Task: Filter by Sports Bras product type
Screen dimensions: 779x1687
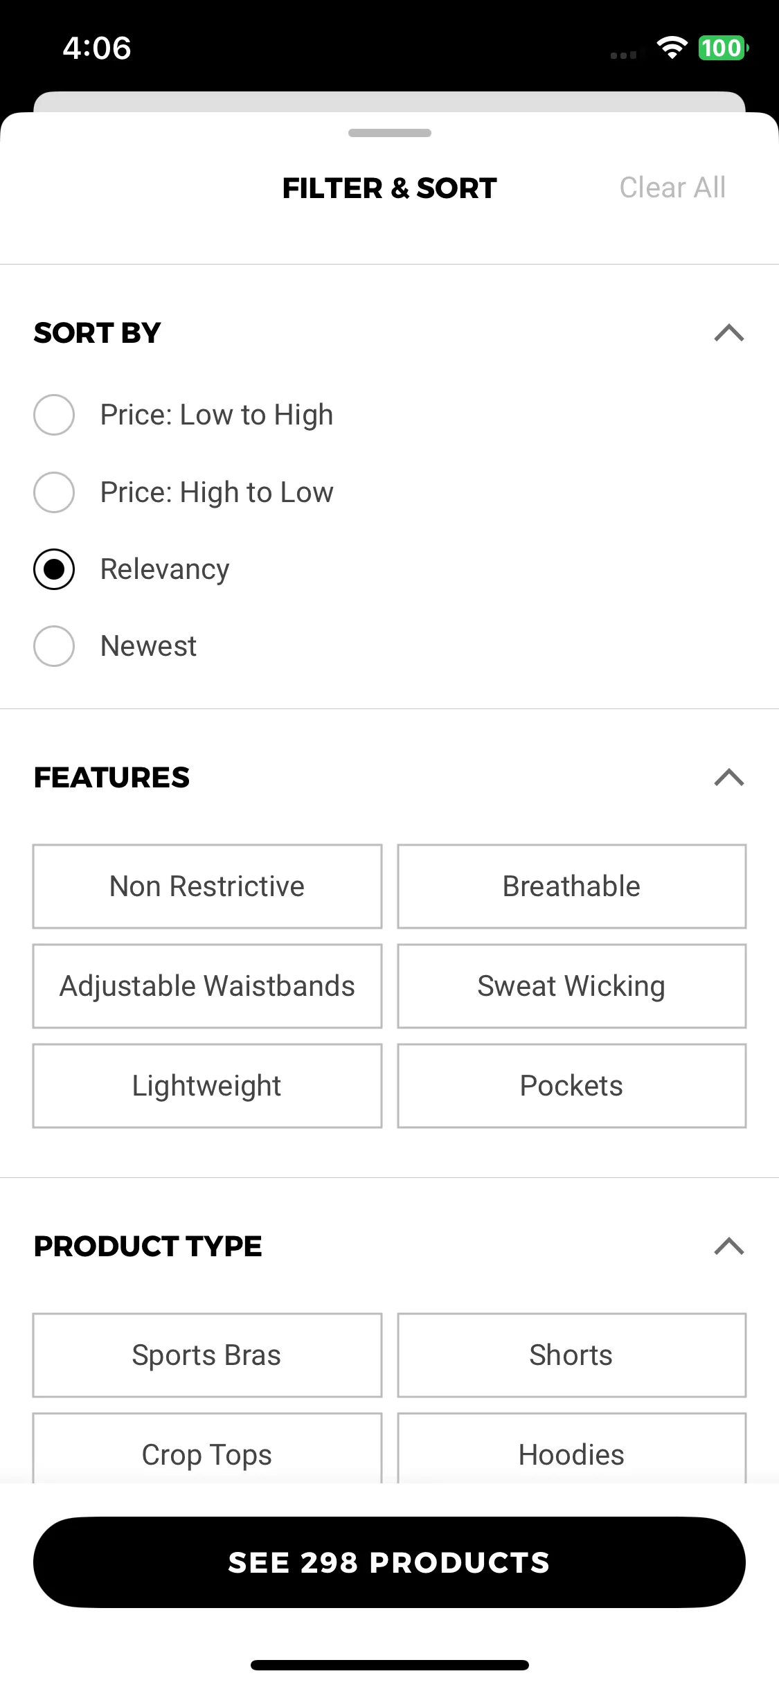Action: pos(207,1355)
